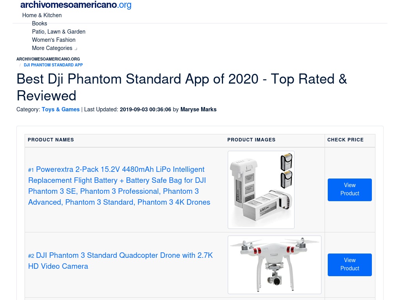Select the Books menu item
The height and width of the screenshot is (300, 400).
[x=39, y=23]
